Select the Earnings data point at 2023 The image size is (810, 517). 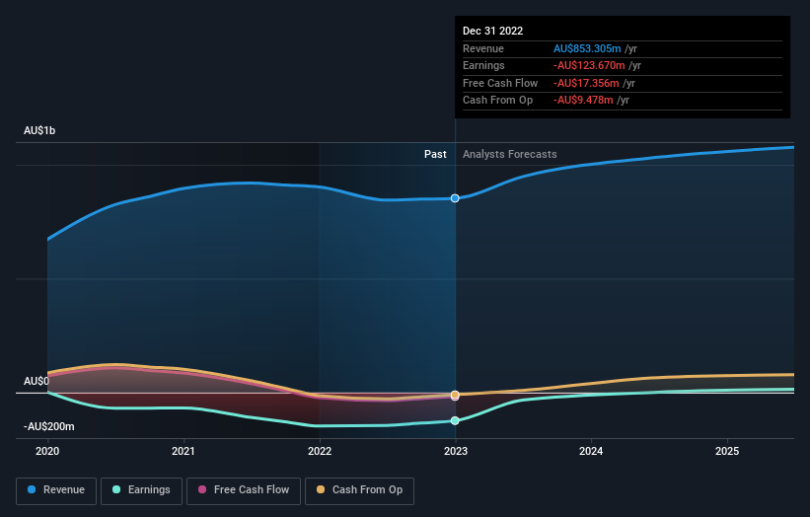click(x=455, y=421)
